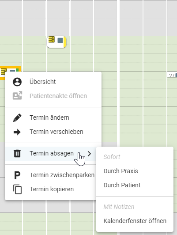
Task: Choose Kalenderfenster öffnen in submenu
Action: coord(135,221)
